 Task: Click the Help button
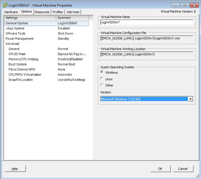[15, 169]
